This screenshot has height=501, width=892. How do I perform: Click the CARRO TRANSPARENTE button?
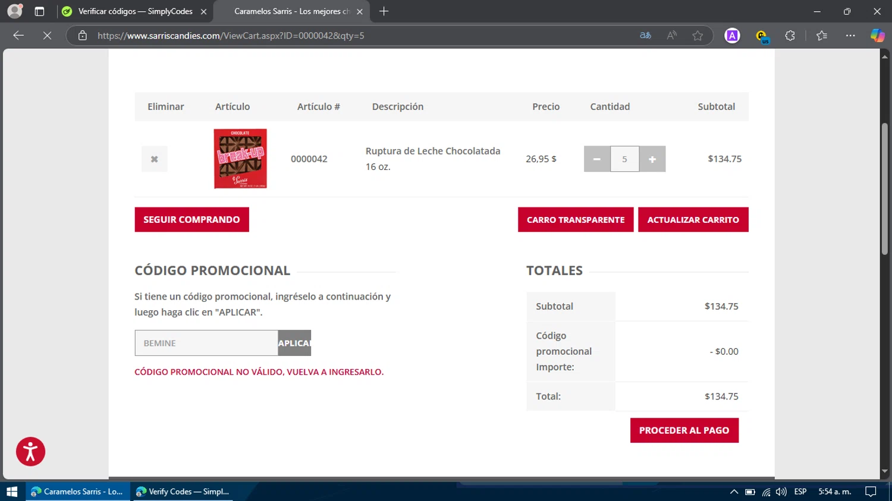click(576, 219)
